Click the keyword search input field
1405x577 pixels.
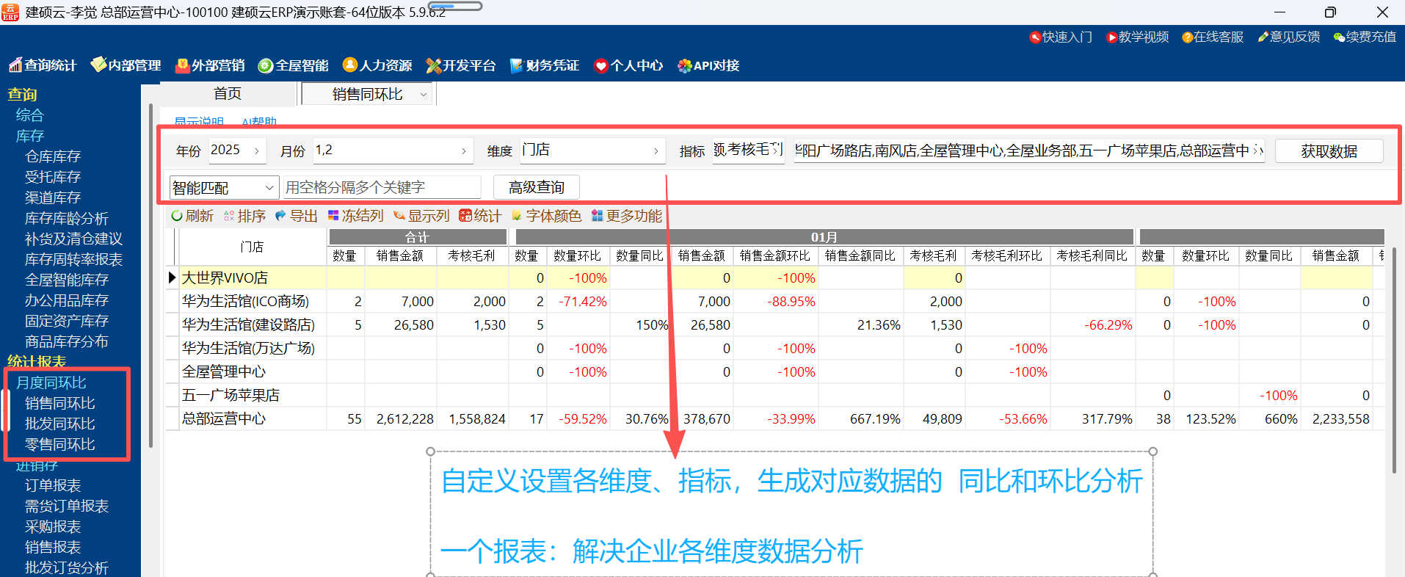click(x=382, y=188)
